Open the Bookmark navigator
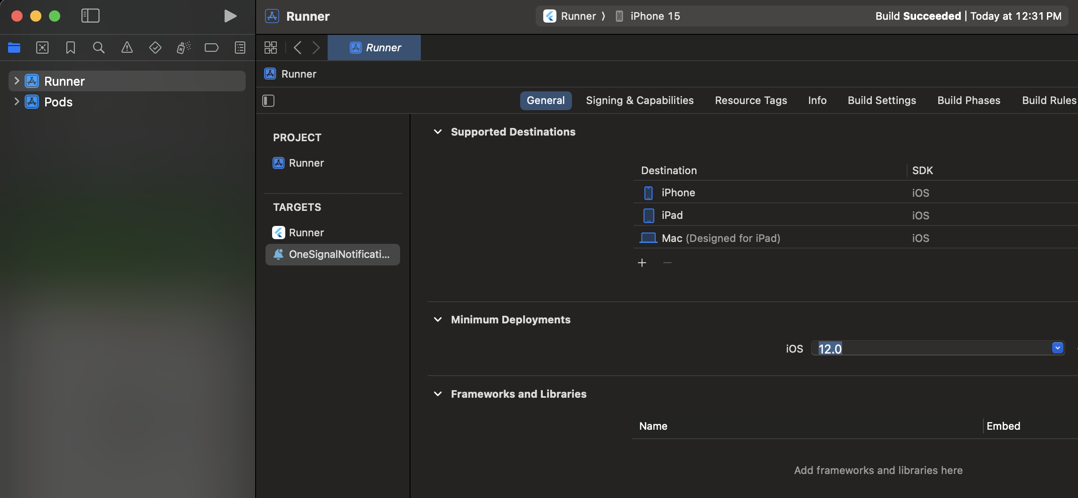 (x=71, y=48)
